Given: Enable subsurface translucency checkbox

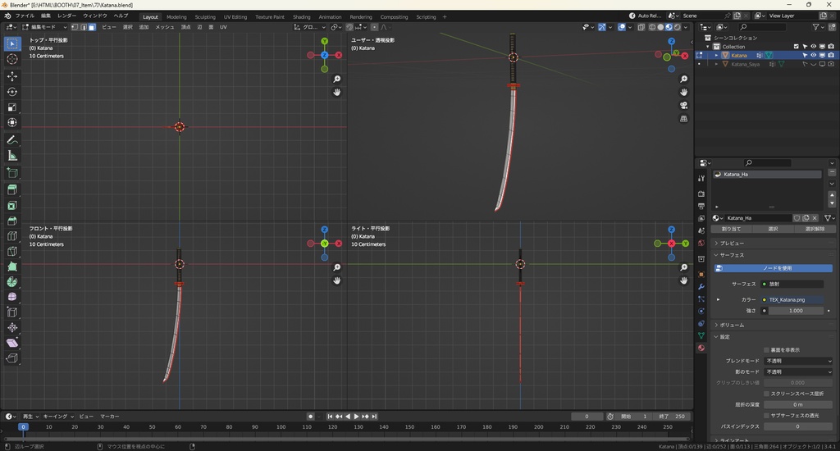Looking at the screenshot, I should pos(767,416).
